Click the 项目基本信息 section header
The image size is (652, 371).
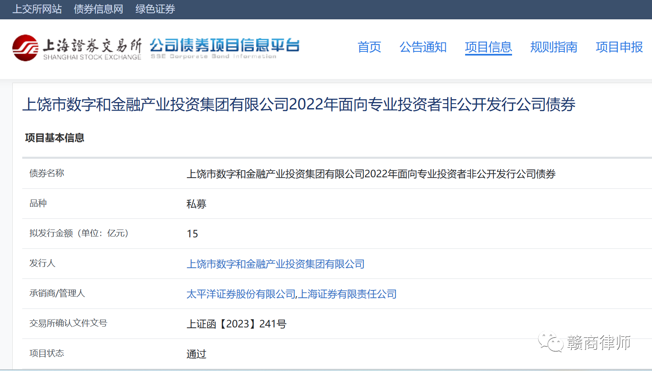point(54,138)
